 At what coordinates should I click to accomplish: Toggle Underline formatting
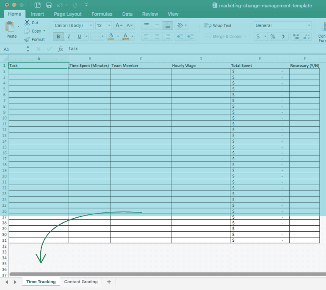79,37
